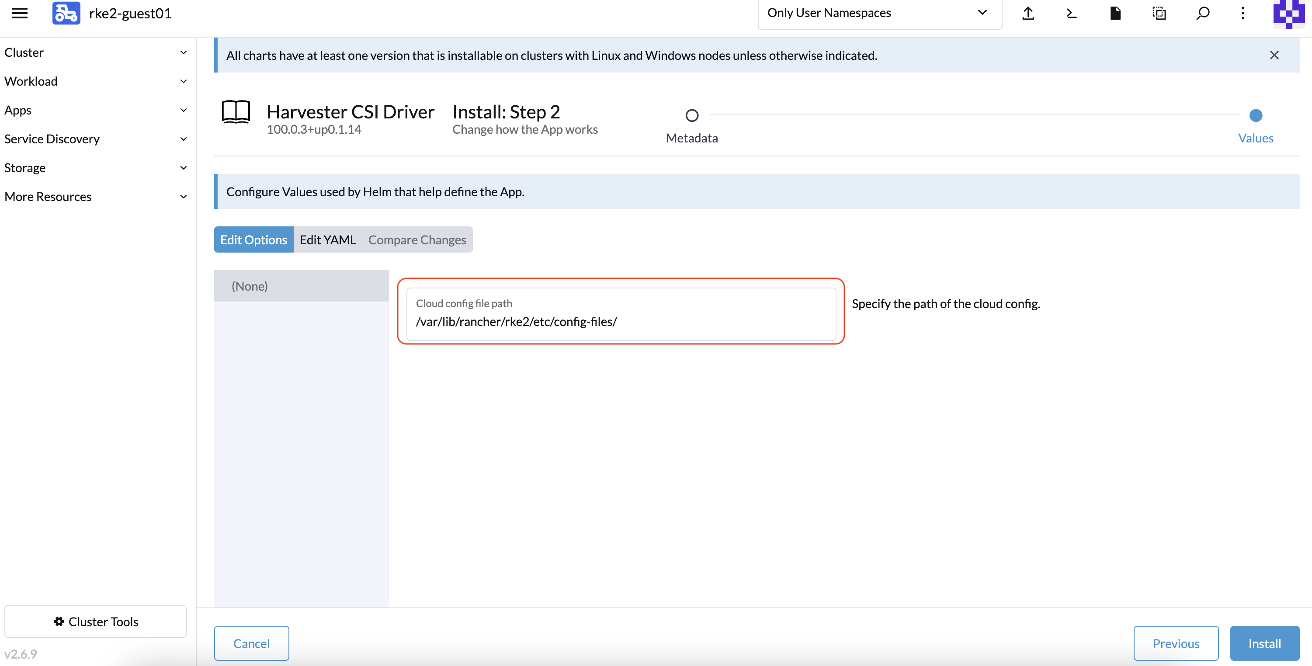Click the Harvester CSI Driver book icon
Screen dimensions: 1312x666
pos(236,112)
